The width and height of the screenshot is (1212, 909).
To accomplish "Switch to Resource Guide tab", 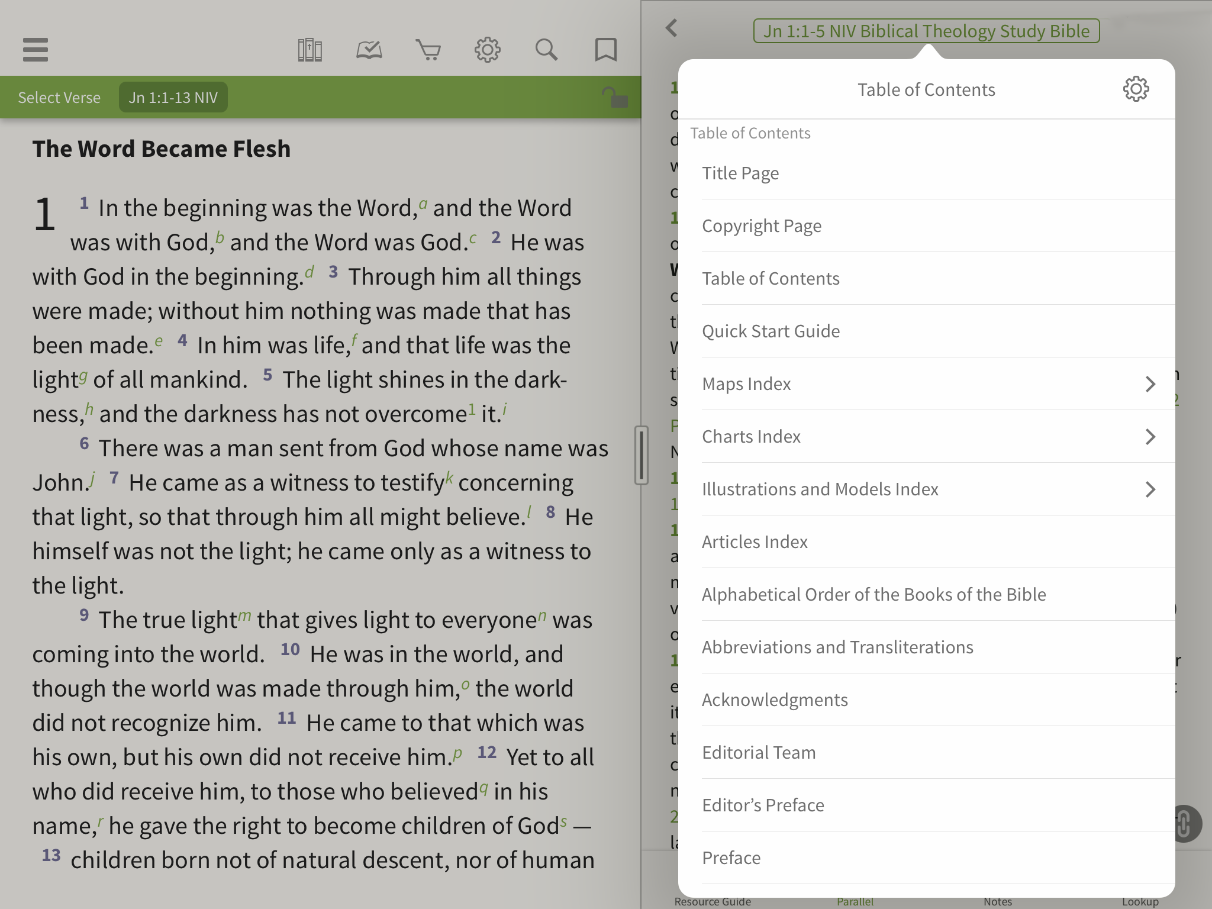I will pos(713,902).
